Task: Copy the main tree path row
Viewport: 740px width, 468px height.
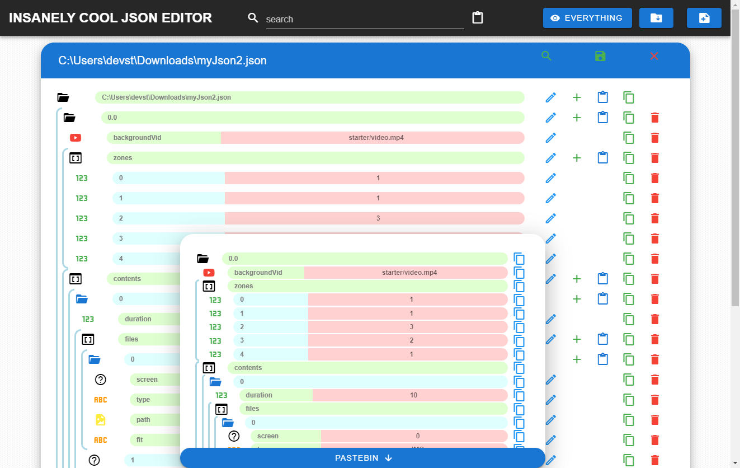Action: point(629,420)
